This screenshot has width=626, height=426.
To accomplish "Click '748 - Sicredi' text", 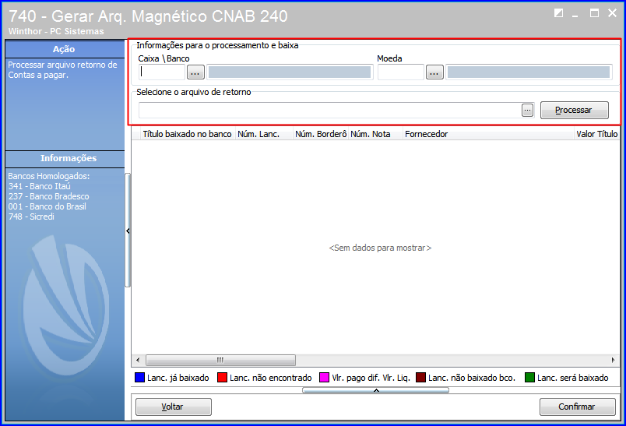I will coord(31,217).
